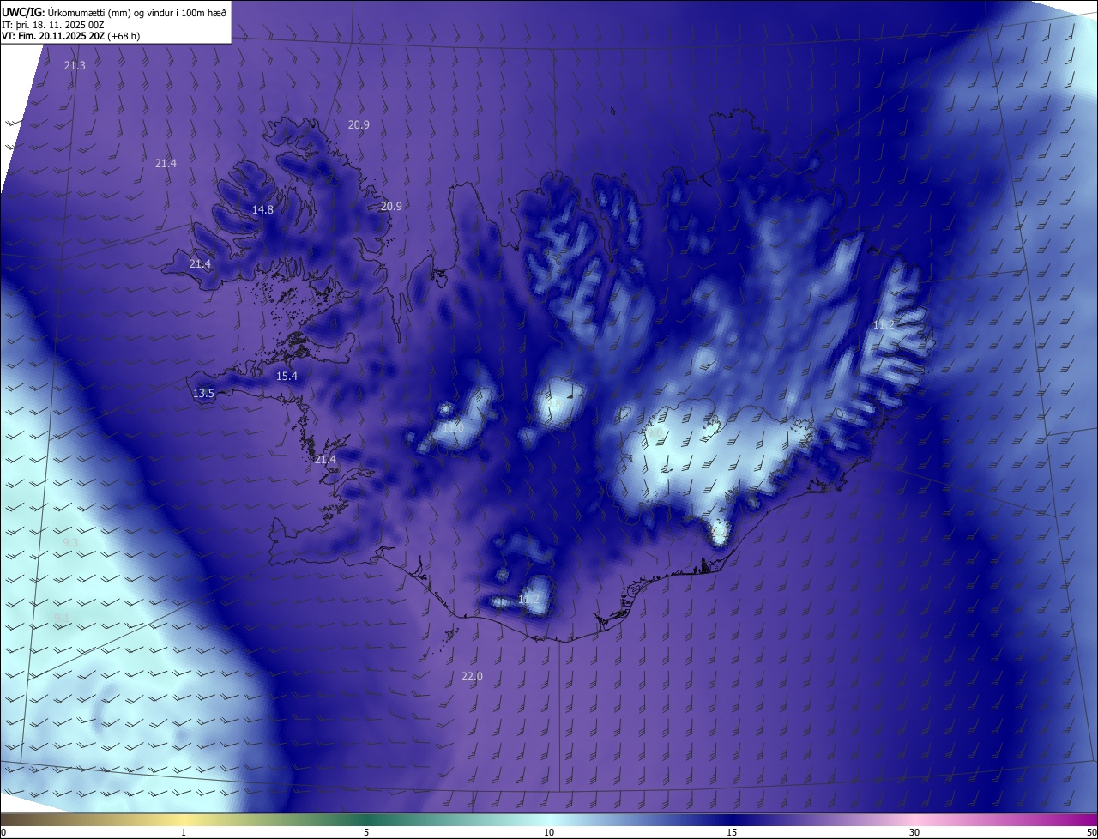
Task: Click the 5 tick on the colour scale
Action: 366,833
